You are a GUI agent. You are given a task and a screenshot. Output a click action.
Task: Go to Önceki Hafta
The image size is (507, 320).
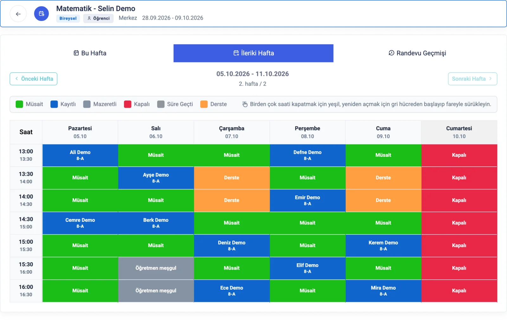tap(34, 79)
